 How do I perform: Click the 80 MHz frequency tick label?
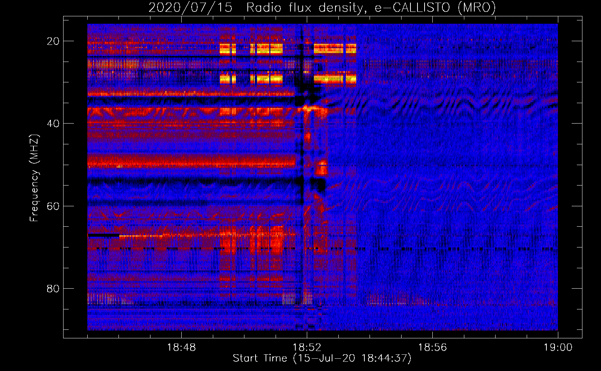53,288
